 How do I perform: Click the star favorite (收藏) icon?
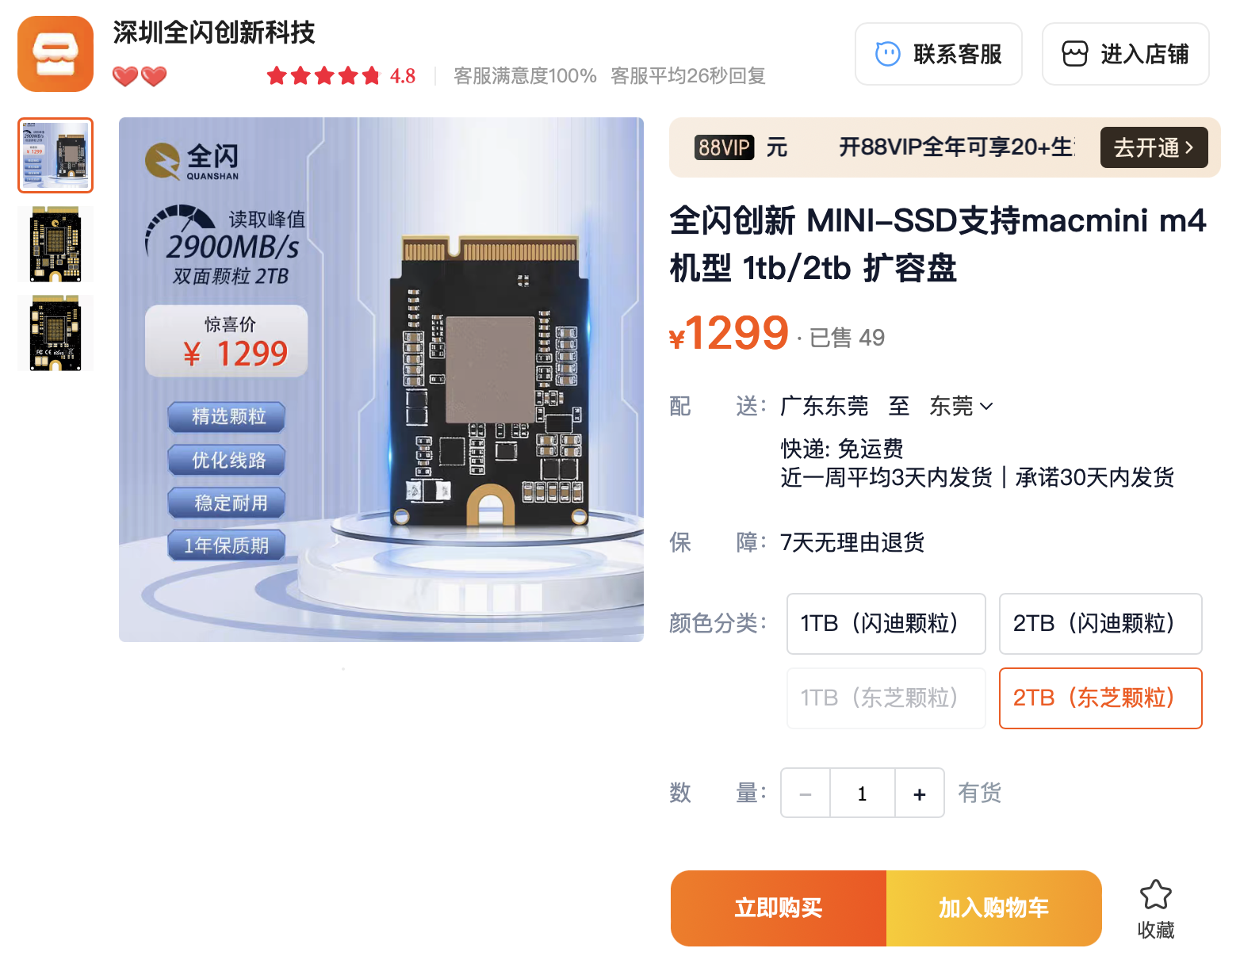click(x=1155, y=894)
